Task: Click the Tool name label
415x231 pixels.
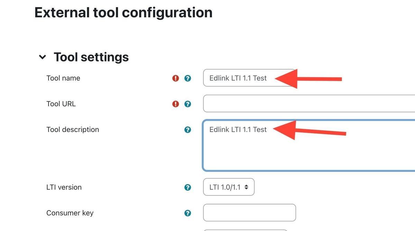Action: pos(63,78)
